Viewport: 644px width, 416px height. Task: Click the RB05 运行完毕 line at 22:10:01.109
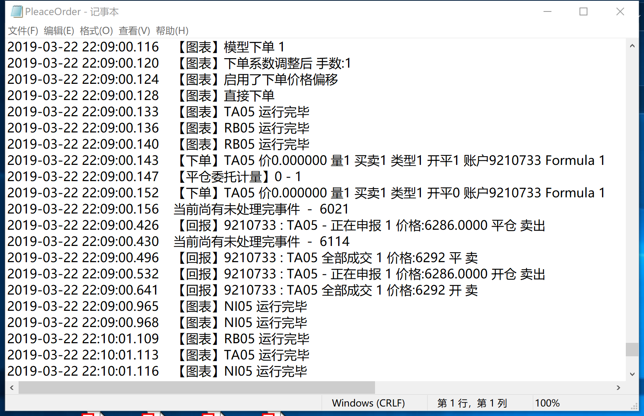pyautogui.click(x=158, y=339)
